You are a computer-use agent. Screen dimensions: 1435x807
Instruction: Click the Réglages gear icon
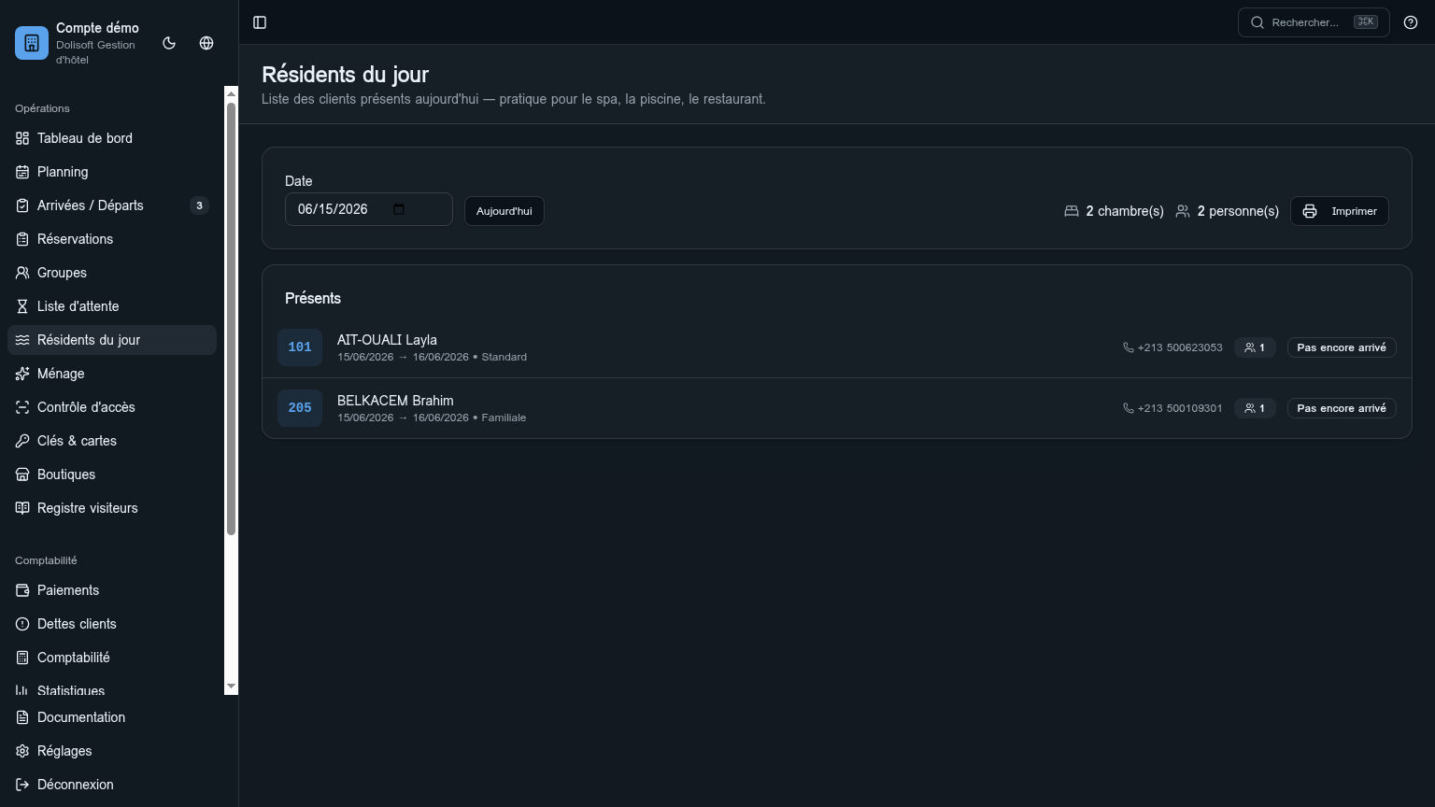click(22, 751)
